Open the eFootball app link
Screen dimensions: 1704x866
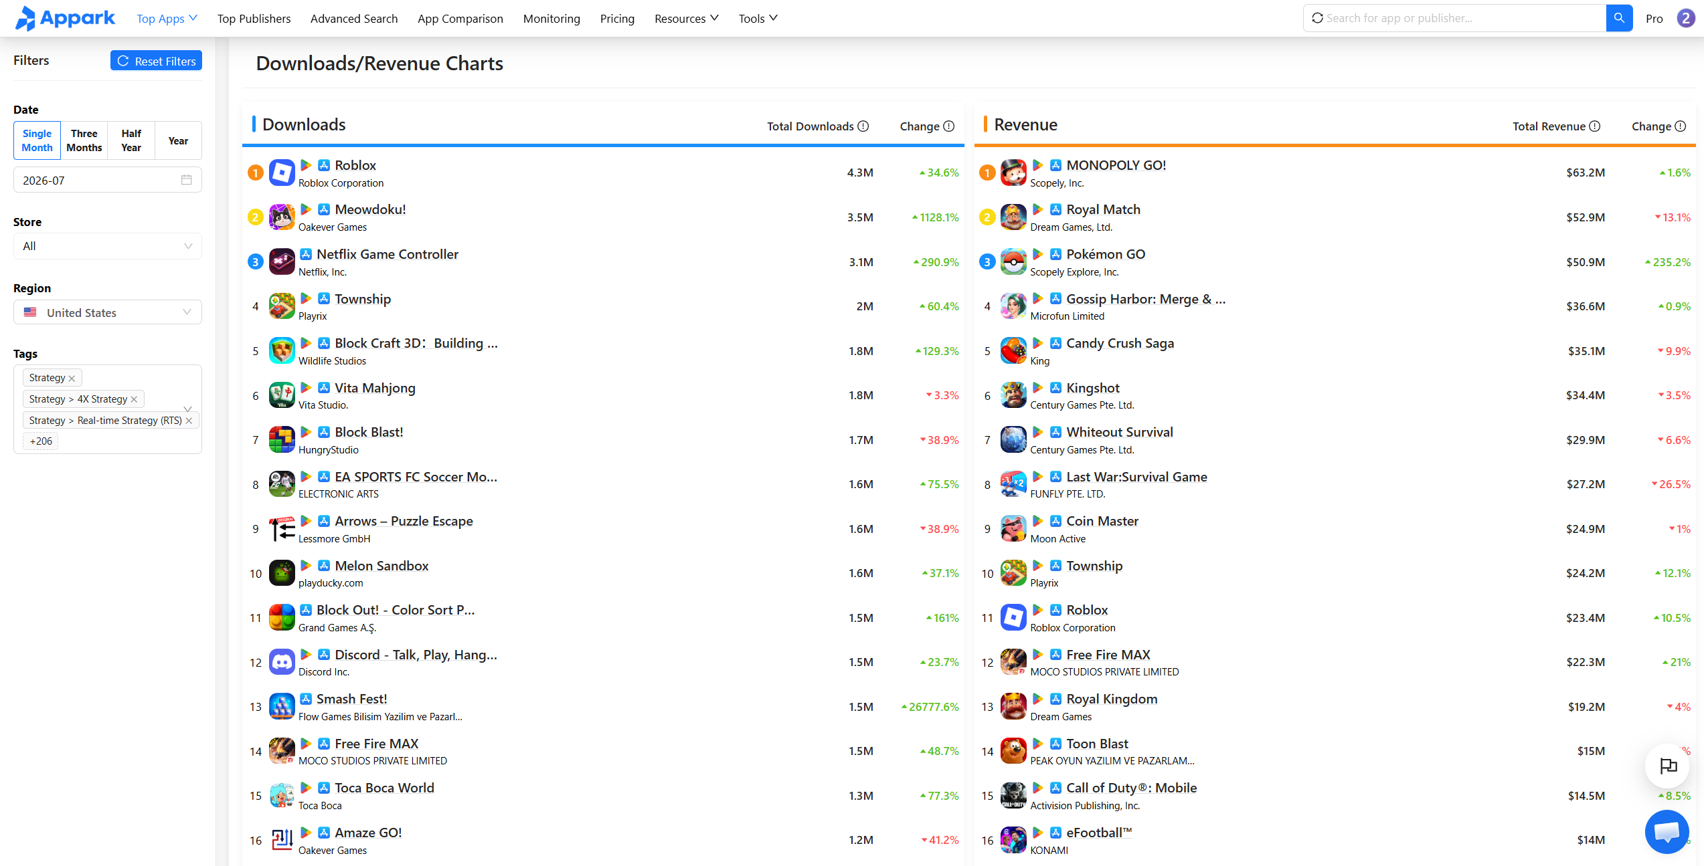pos(1099,833)
